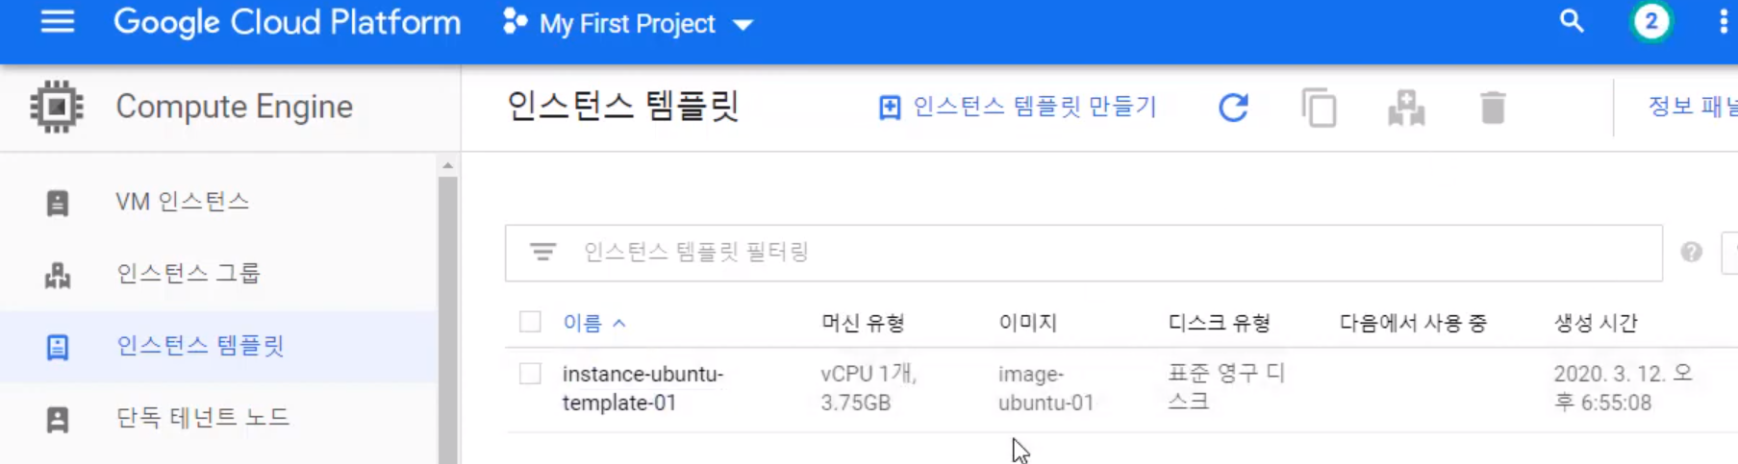
Task: Click the vCPU 1개, 3.75GB cell
Action: [x=869, y=388]
